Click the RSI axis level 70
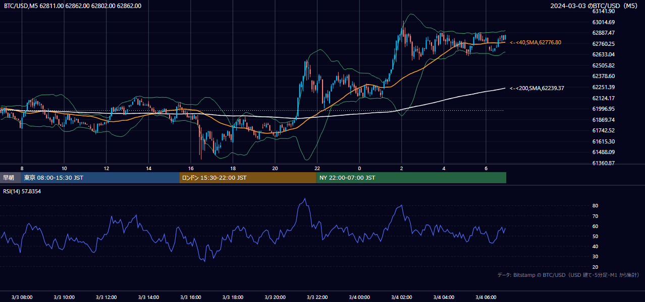Screen dimensions: 645x302 click(x=595, y=216)
